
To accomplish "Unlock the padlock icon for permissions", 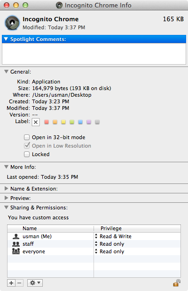I will pos(177,283).
